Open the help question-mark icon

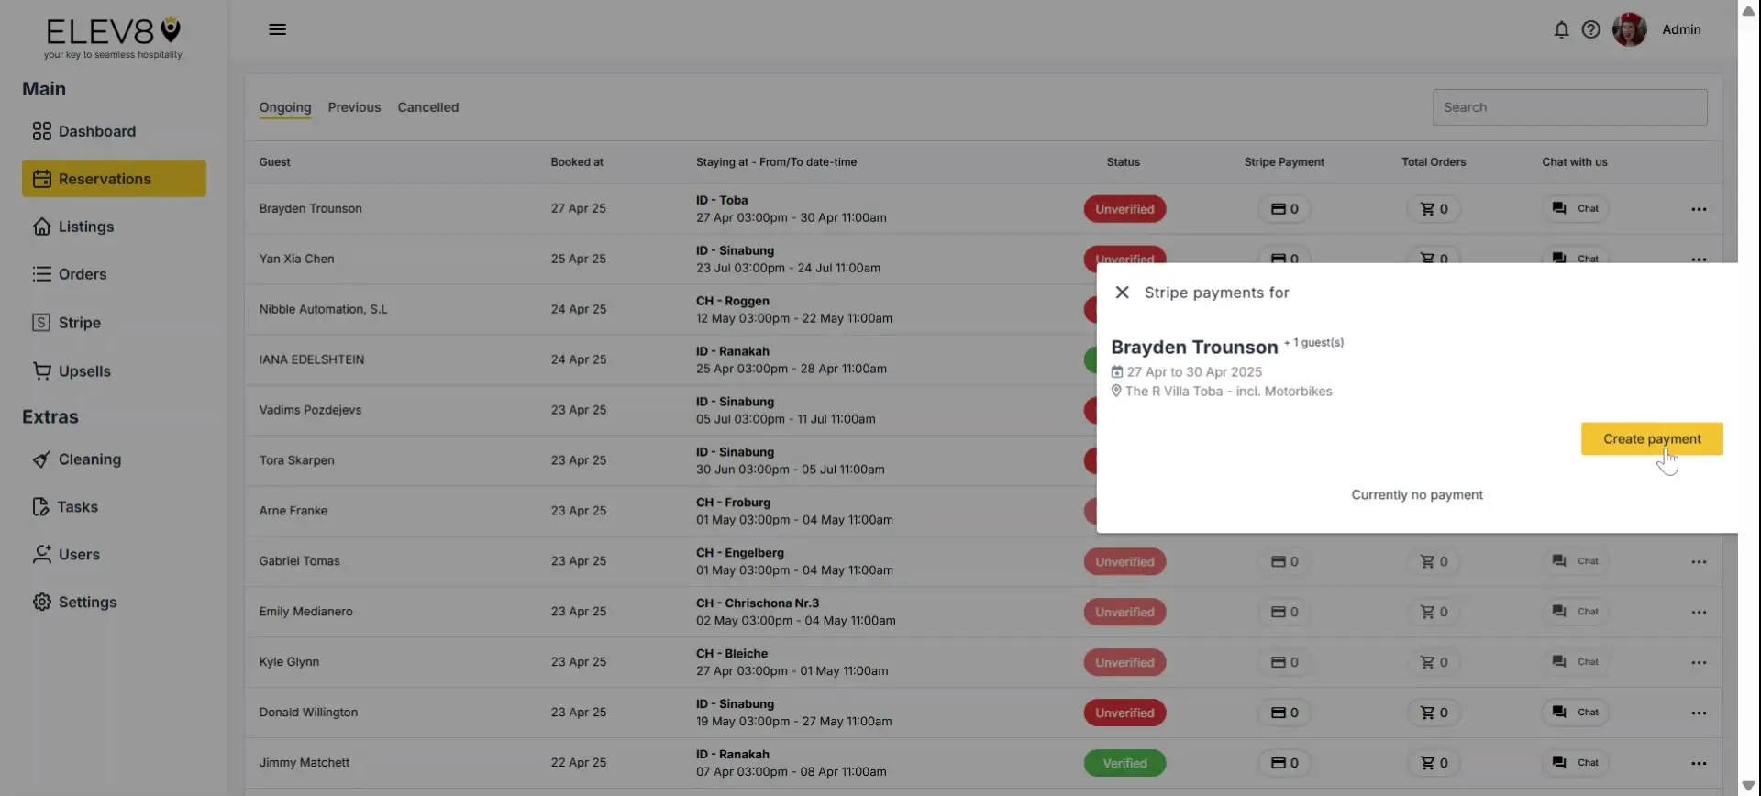(x=1591, y=29)
